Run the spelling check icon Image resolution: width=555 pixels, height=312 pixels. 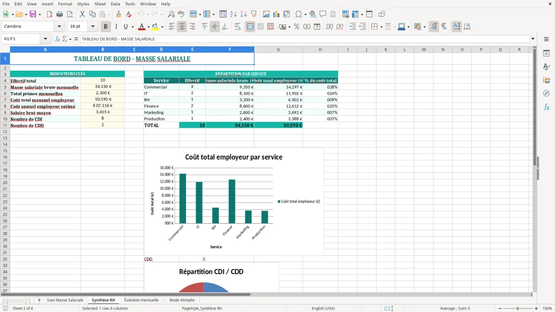pyautogui.click(x=181, y=14)
